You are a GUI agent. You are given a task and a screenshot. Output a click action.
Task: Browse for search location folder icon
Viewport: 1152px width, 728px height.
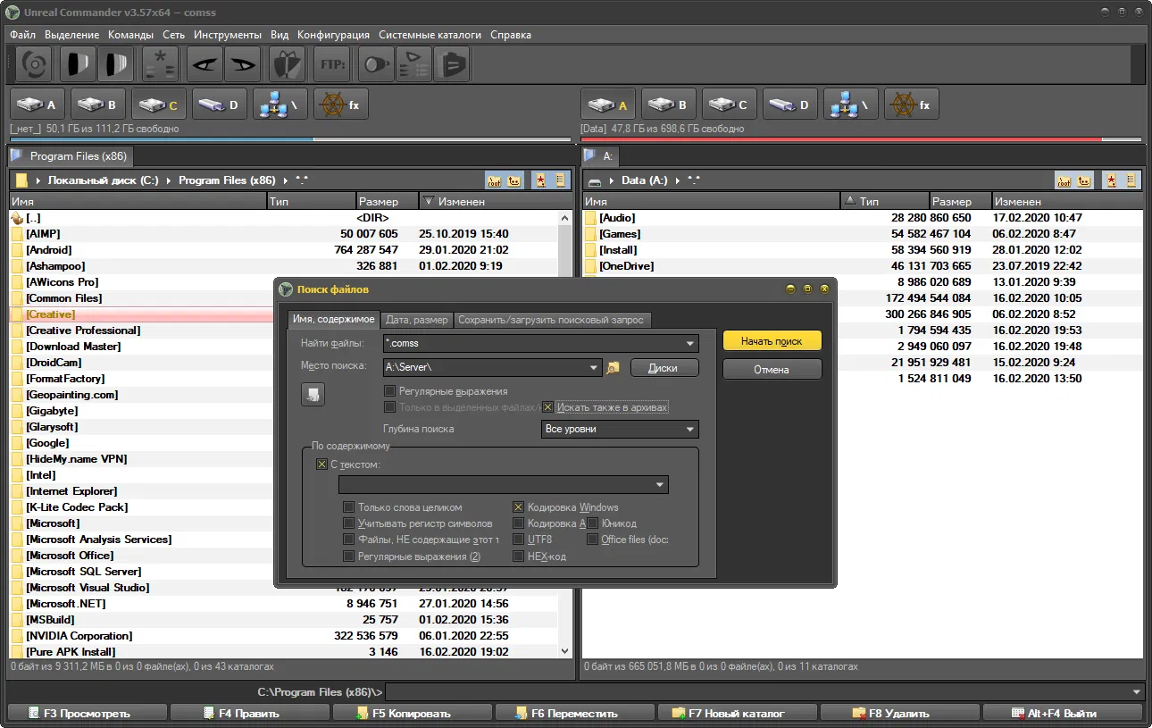pyautogui.click(x=613, y=367)
